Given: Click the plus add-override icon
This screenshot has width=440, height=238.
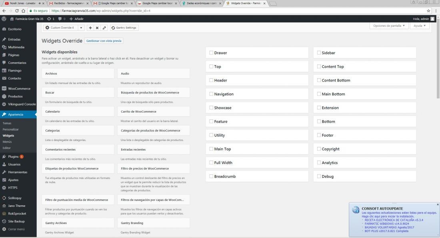Looking at the screenshot, I should [90, 28].
